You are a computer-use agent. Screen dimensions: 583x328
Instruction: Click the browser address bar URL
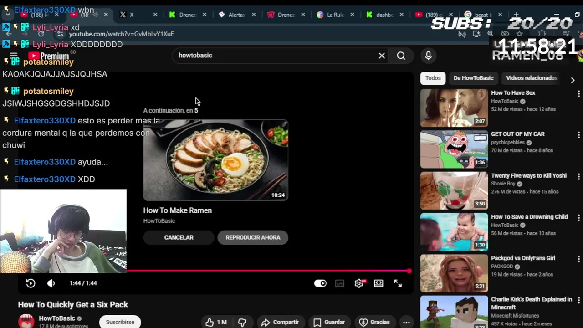(x=121, y=34)
